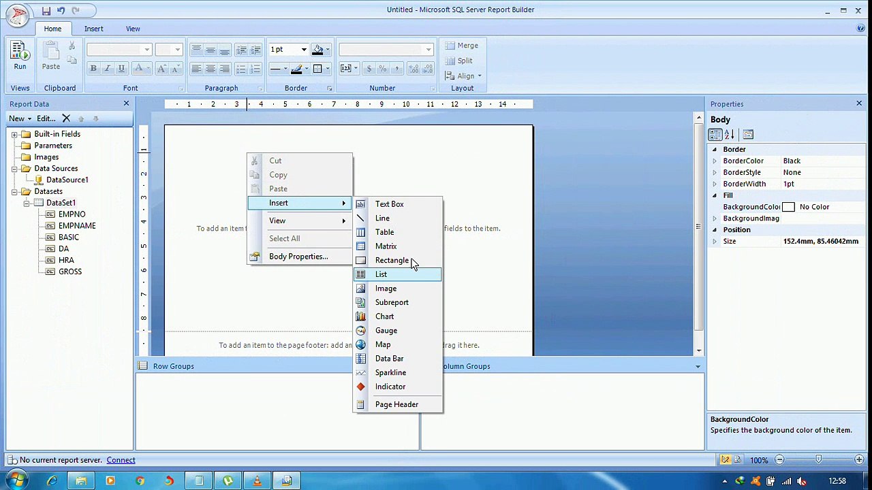
Task: Click Edit in Report Data toolbar
Action: [46, 118]
